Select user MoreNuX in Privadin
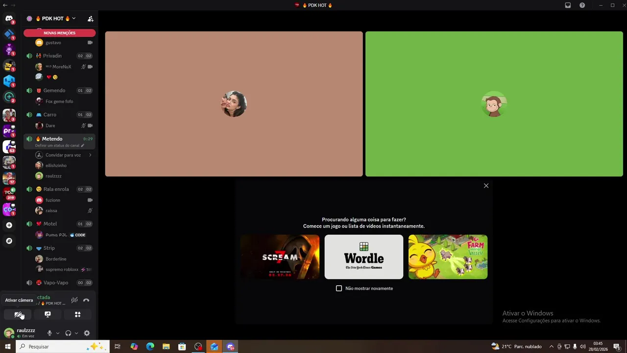 pyautogui.click(x=64, y=67)
